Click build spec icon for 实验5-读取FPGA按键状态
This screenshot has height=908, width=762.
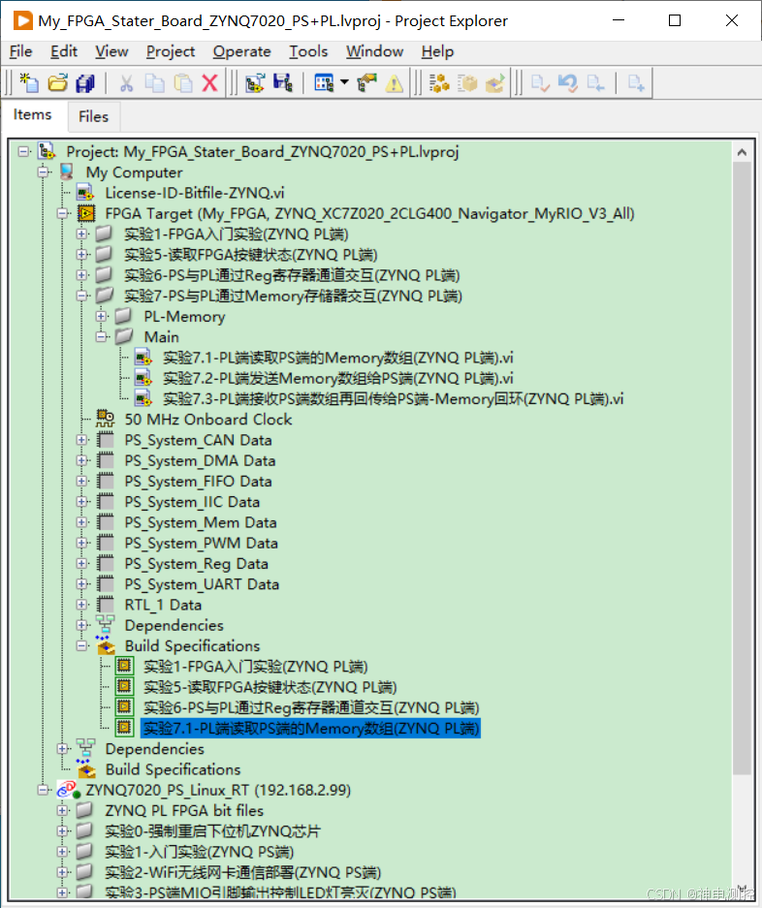tap(123, 687)
